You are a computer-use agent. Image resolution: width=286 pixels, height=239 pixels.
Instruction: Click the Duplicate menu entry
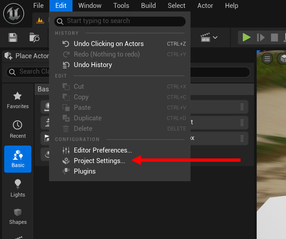click(x=120, y=118)
